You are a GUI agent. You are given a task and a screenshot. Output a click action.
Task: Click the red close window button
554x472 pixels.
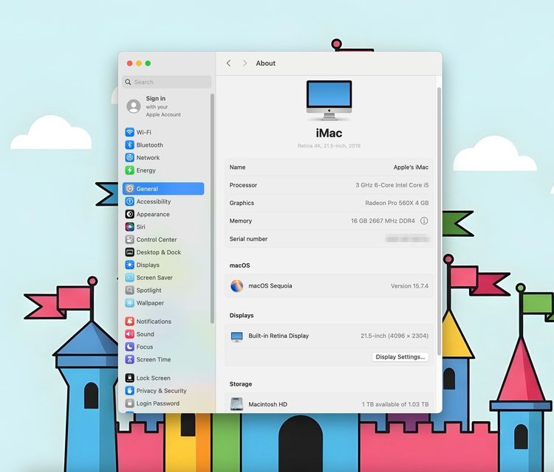coord(130,63)
